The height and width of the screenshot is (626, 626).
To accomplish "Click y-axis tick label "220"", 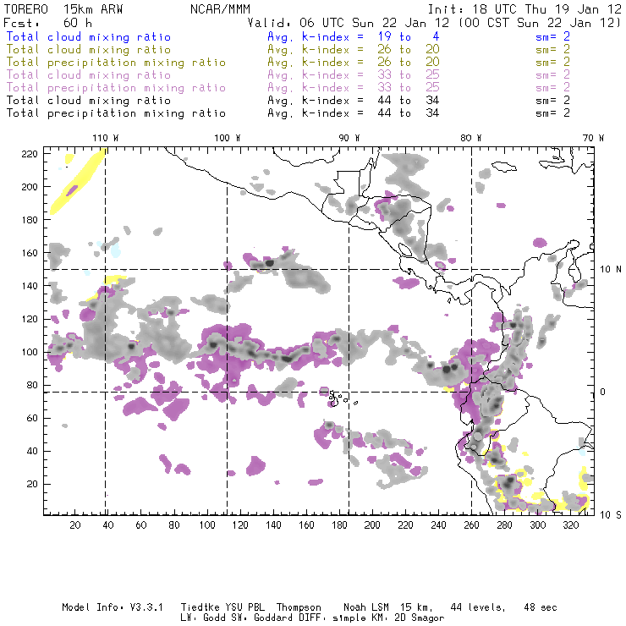I will tap(30, 154).
